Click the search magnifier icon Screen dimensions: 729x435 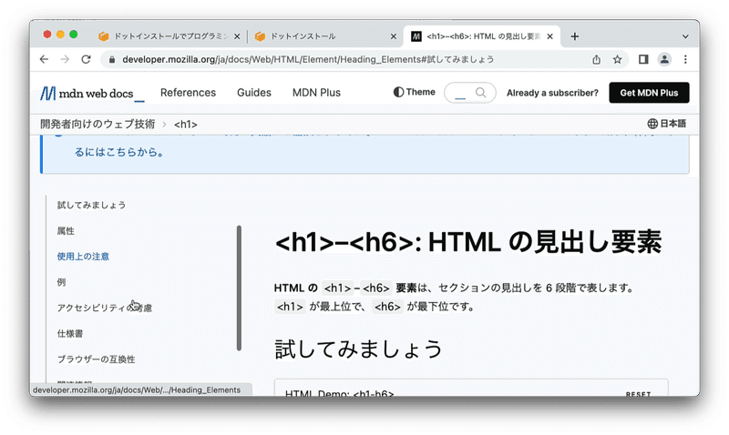pyautogui.click(x=481, y=93)
